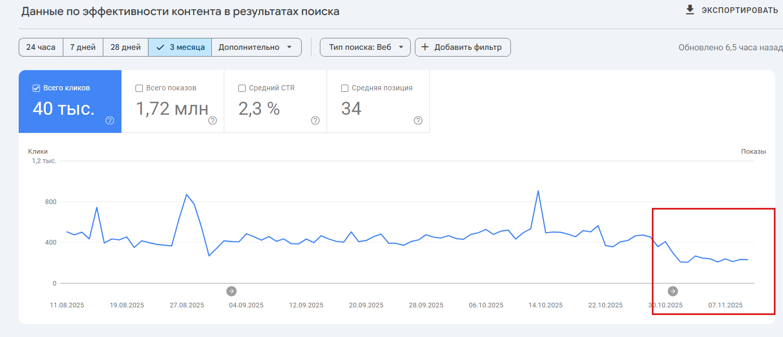Click the Клики axis title
Image resolution: width=783 pixels, height=337 pixels.
(x=38, y=152)
